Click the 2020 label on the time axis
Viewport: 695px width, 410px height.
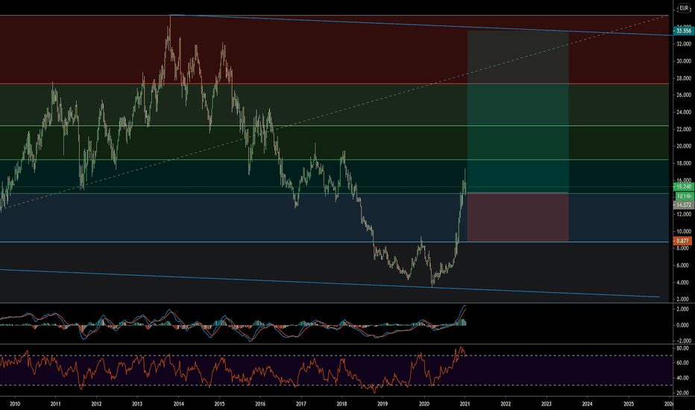click(x=424, y=404)
